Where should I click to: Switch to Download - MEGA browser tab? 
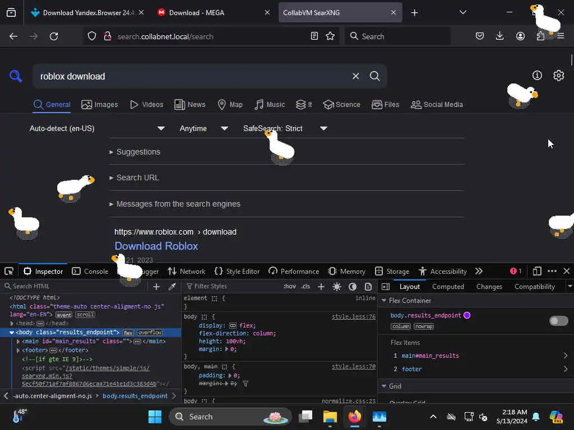pyautogui.click(x=214, y=12)
